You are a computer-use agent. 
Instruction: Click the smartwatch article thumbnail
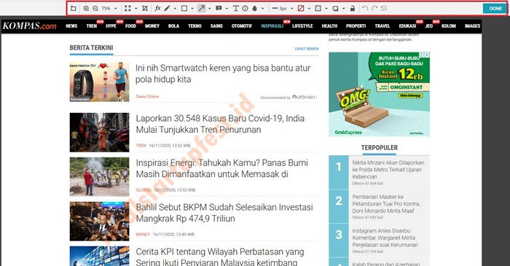(99, 82)
